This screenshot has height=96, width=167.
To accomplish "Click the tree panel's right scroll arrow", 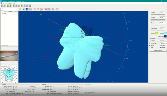I will [17, 46].
